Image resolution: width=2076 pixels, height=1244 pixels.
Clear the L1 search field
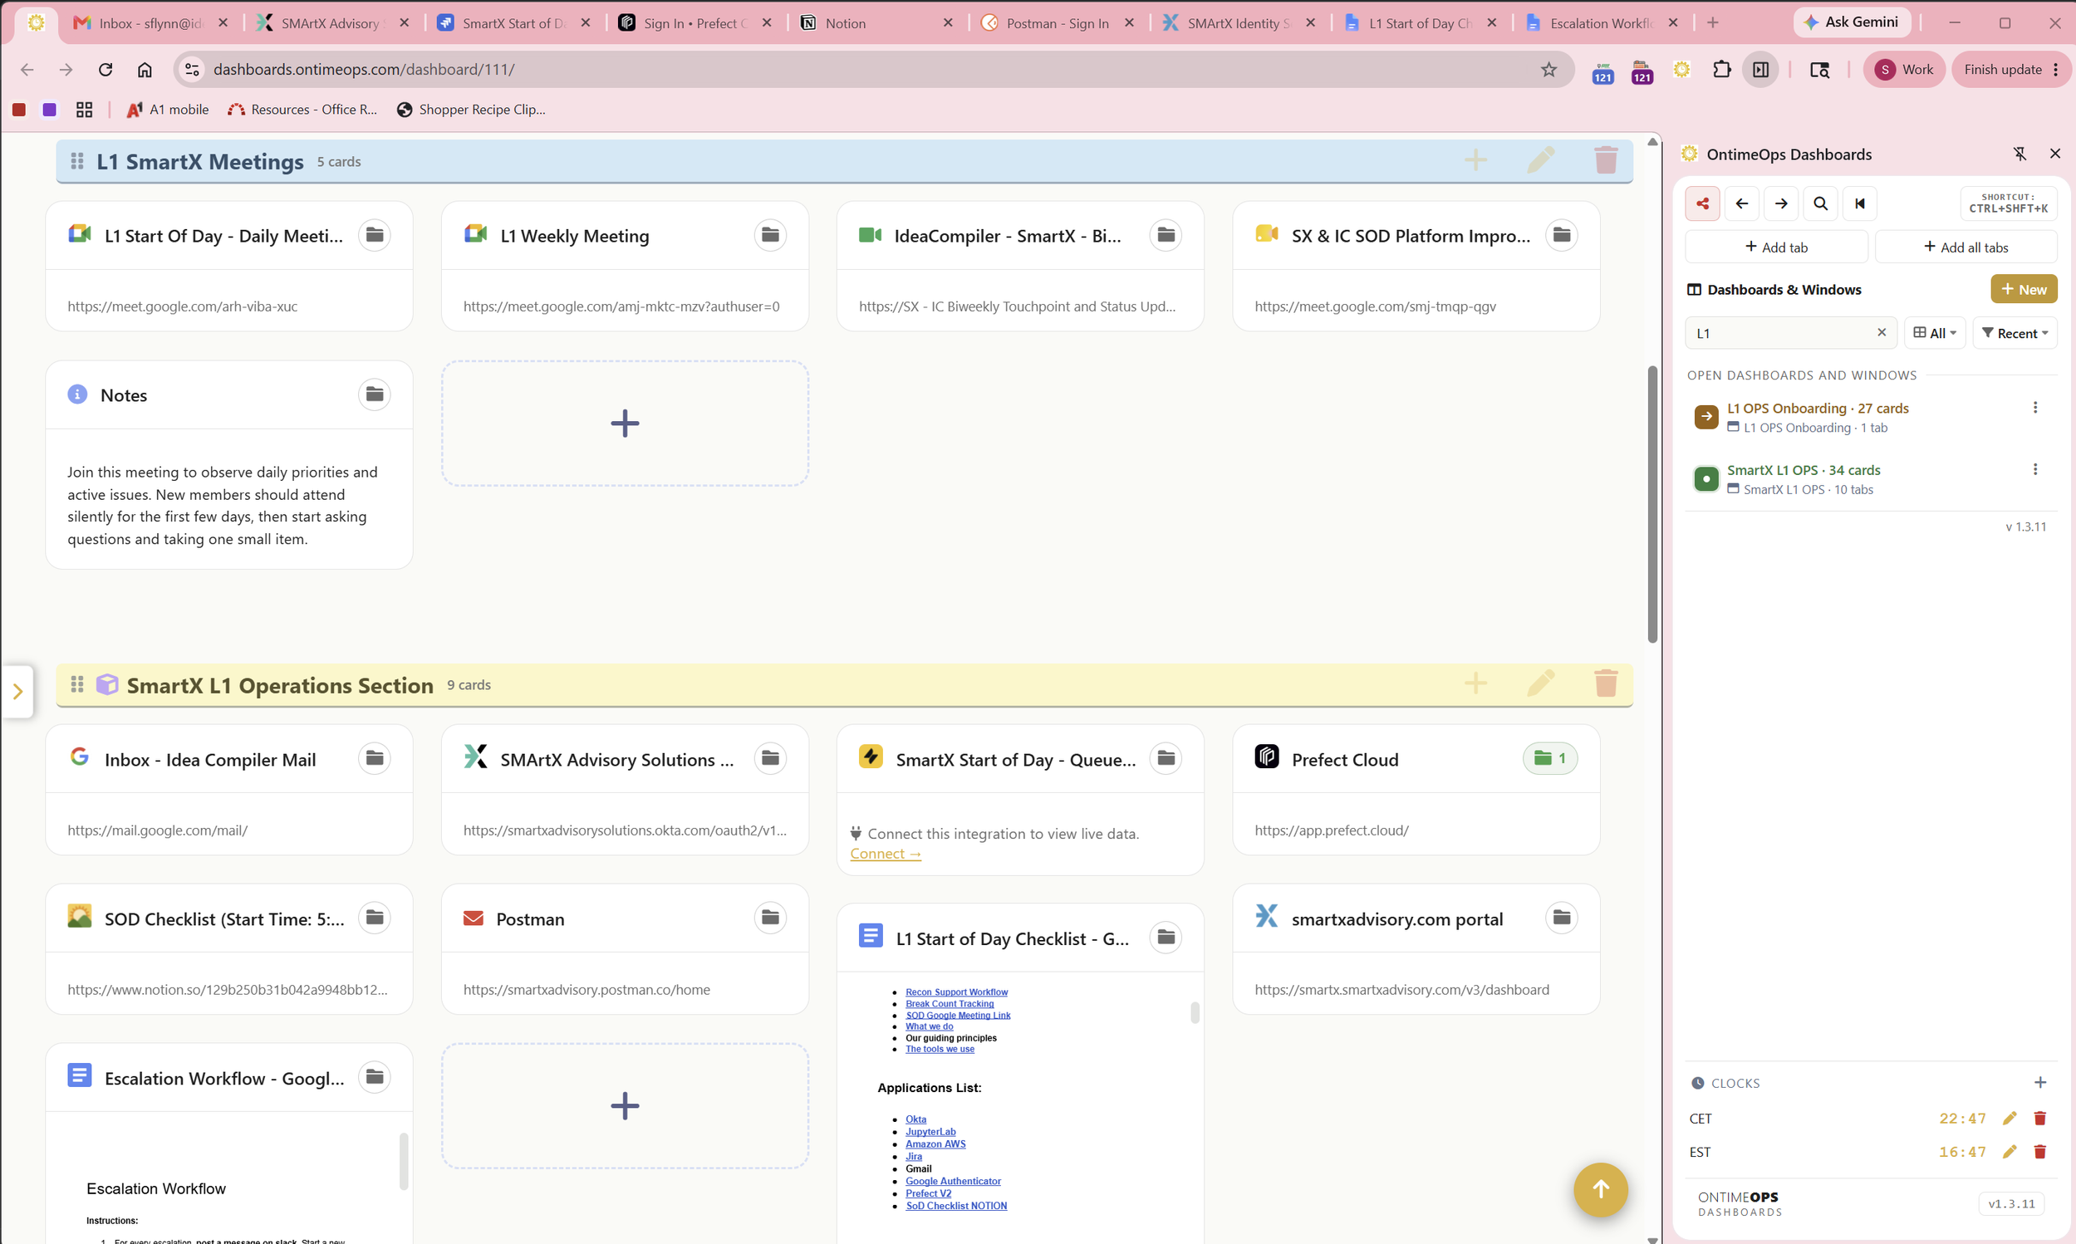click(1882, 333)
